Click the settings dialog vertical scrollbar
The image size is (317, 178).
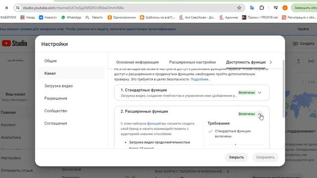coord(283,89)
